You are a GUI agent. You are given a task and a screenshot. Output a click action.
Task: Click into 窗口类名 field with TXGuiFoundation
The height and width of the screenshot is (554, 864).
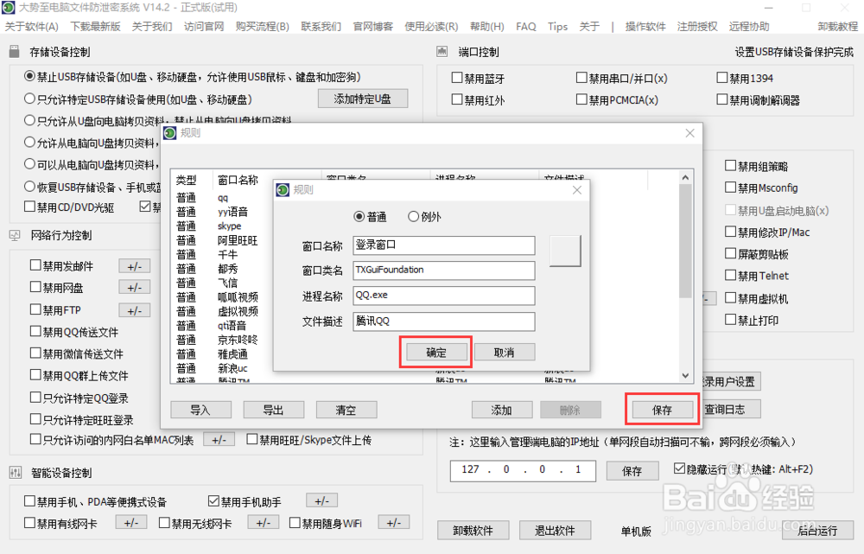tap(443, 271)
